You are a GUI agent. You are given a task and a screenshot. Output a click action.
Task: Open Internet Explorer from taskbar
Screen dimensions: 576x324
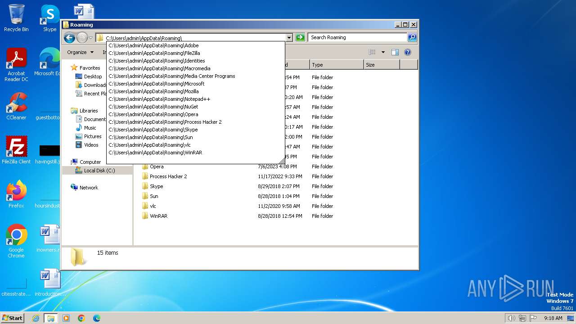[x=36, y=318]
